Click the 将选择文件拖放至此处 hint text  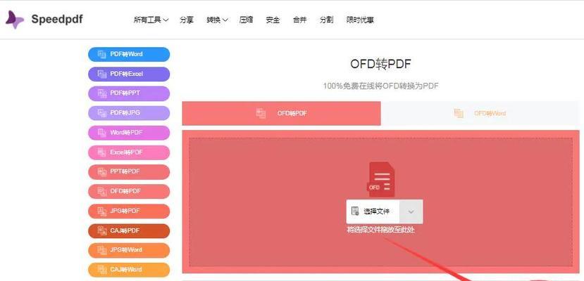pyautogui.click(x=380, y=230)
